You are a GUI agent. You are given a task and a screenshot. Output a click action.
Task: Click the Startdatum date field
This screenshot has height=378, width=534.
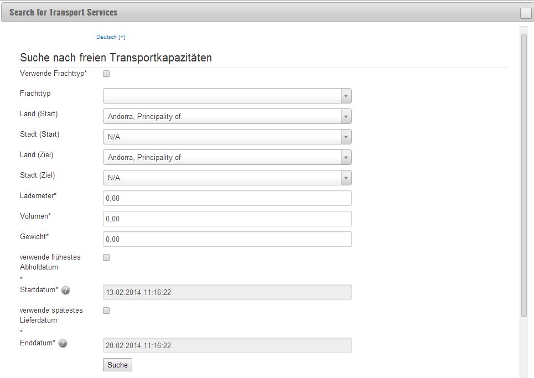click(x=227, y=292)
